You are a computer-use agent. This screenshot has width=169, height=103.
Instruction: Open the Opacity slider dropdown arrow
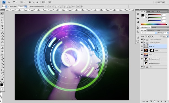(x=168, y=33)
